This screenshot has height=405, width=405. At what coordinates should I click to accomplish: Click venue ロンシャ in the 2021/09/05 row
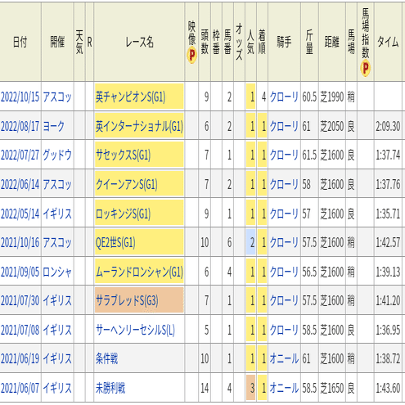point(57,272)
